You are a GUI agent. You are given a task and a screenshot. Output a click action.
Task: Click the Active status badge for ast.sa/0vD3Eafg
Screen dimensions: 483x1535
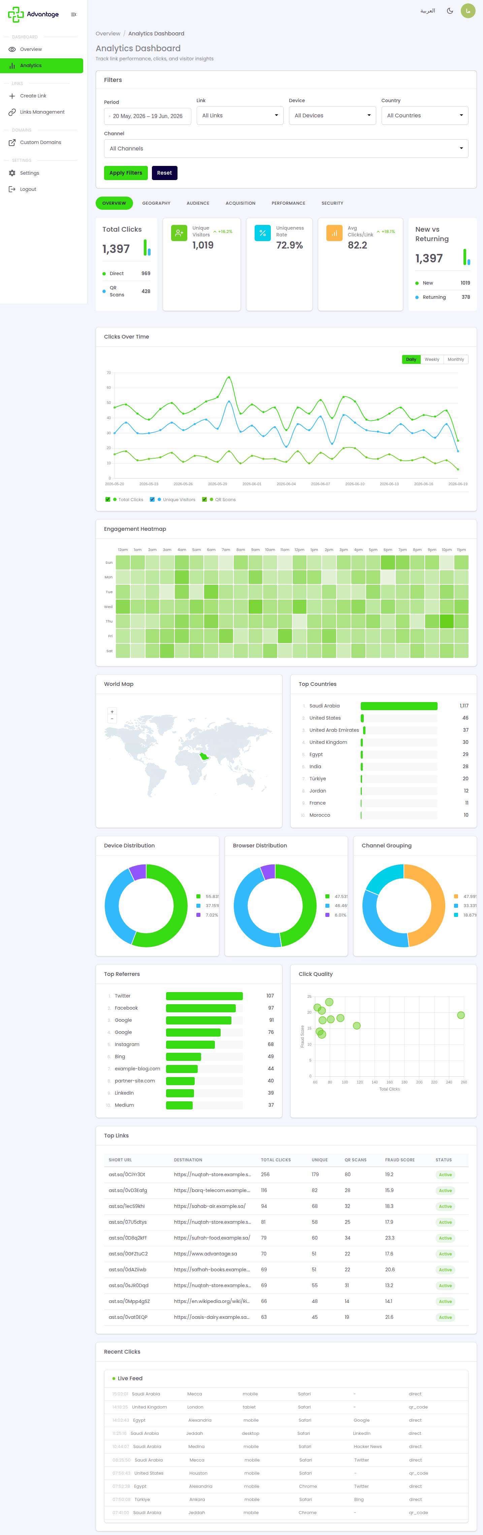click(x=446, y=1191)
